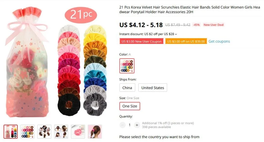This screenshot has height=142, width=264.
Task: Select China as ship-from country
Action: [127, 88]
